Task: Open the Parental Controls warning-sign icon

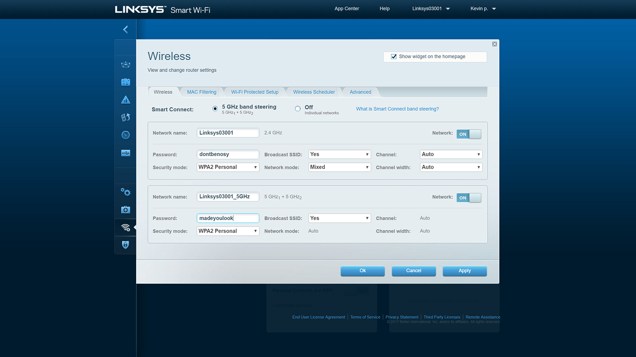Action: pyautogui.click(x=126, y=100)
